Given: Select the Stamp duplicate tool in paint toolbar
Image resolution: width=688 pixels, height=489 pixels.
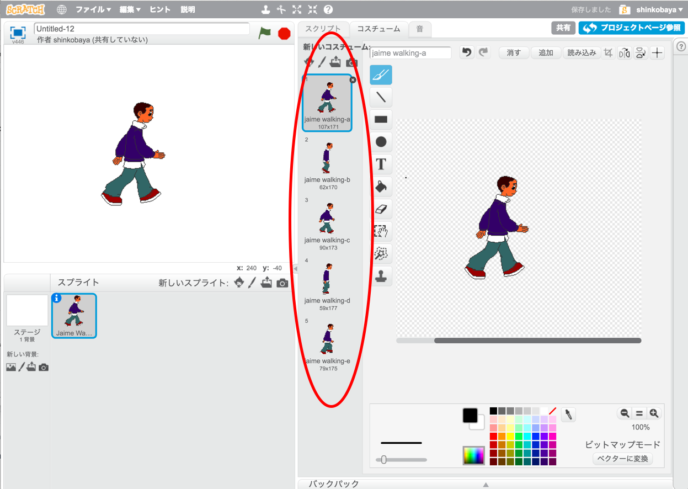Looking at the screenshot, I should [x=381, y=275].
